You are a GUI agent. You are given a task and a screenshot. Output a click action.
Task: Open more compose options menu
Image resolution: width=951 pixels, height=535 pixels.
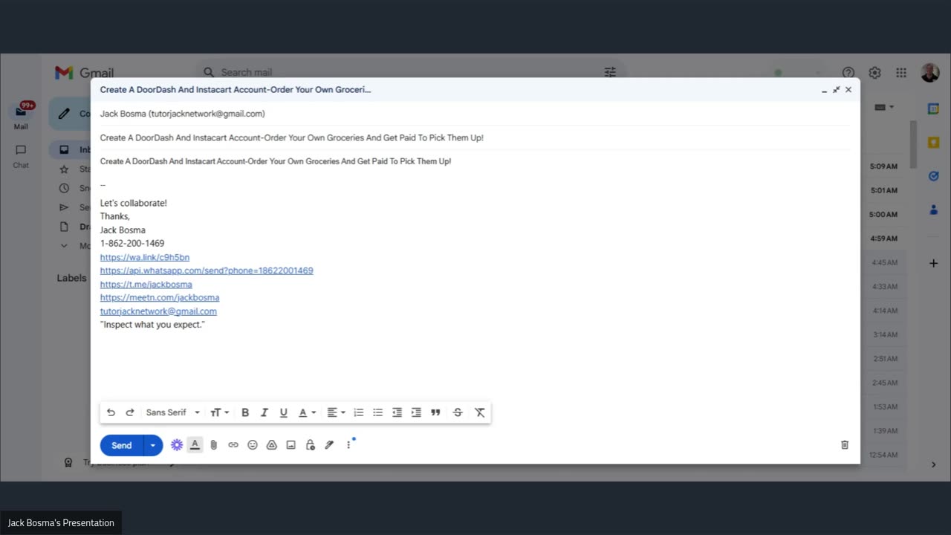(348, 445)
